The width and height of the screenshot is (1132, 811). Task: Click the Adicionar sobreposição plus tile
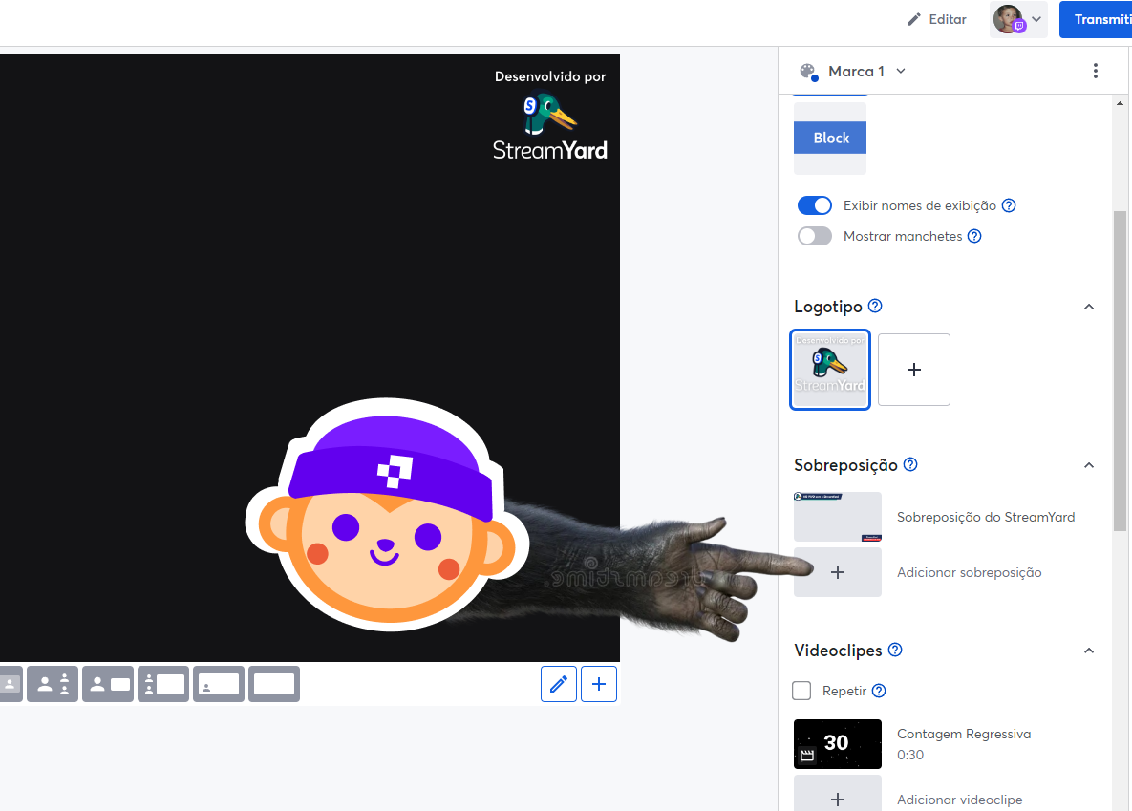(838, 572)
